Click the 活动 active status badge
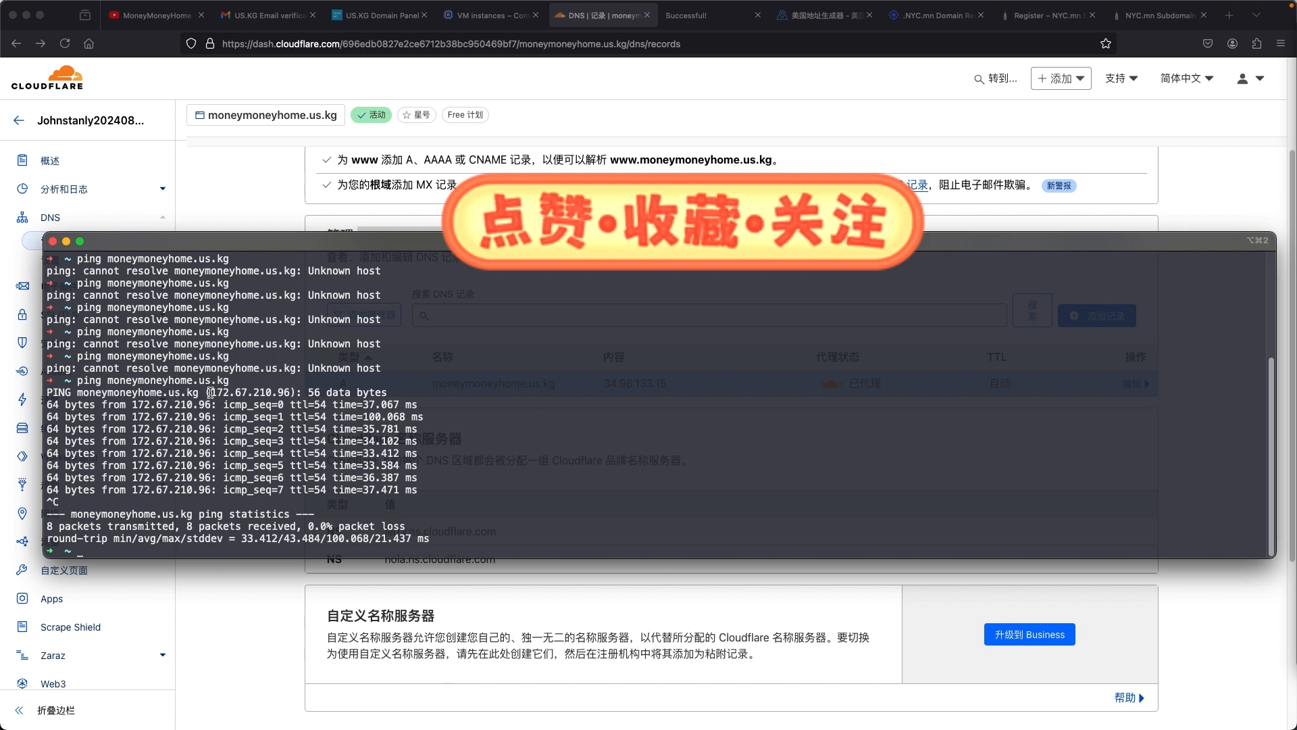Screen dimensions: 1297x730 click(372, 115)
